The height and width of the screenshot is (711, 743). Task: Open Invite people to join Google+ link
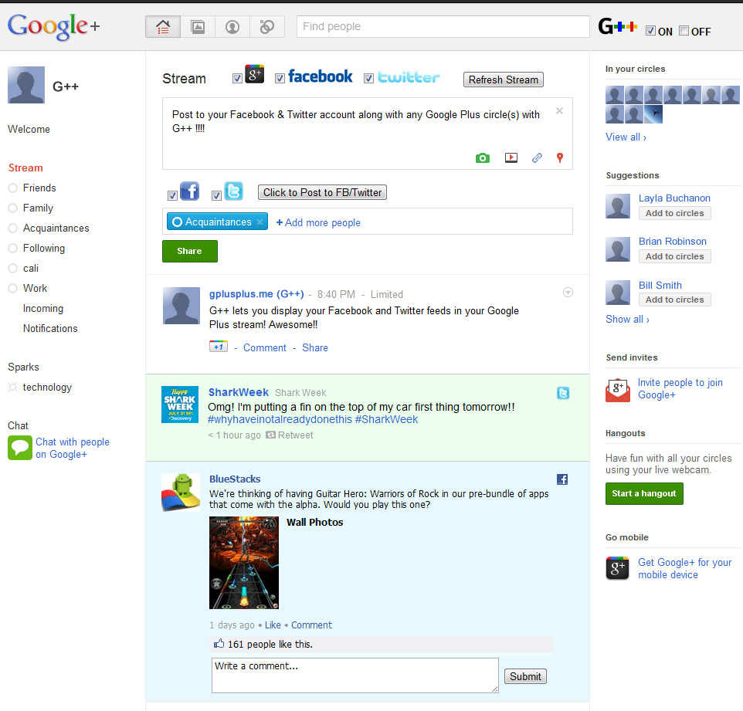[680, 389]
